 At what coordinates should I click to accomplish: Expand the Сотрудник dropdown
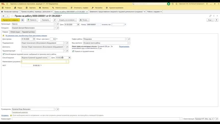pos(55,28)
